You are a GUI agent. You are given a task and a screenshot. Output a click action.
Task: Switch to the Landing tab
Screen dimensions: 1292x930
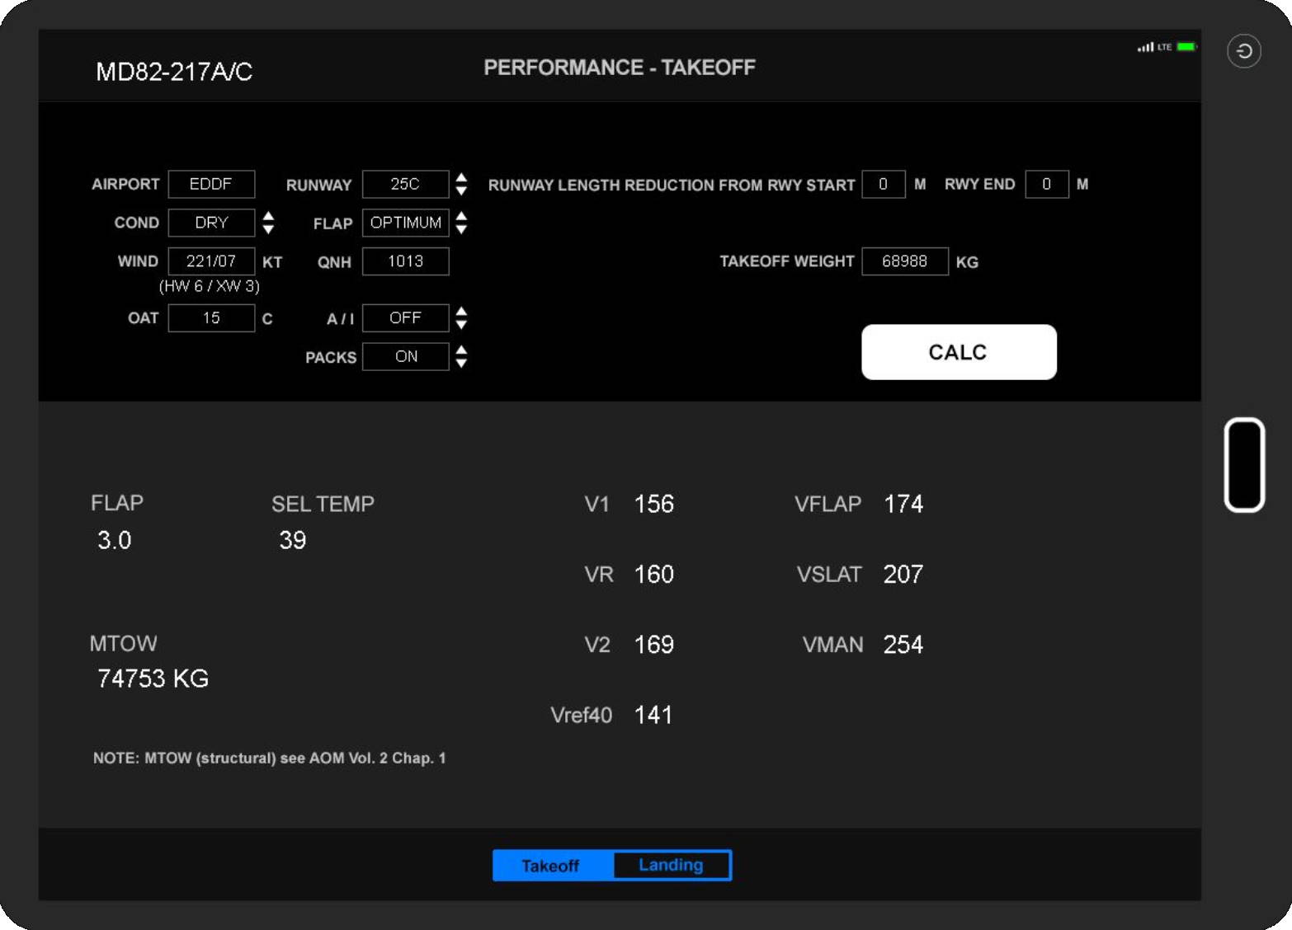coord(672,865)
